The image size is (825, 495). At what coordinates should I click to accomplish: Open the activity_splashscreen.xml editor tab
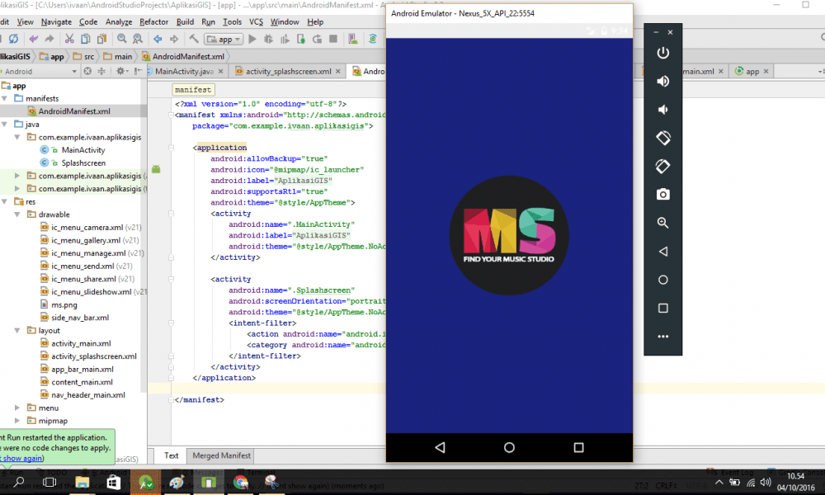click(x=288, y=71)
